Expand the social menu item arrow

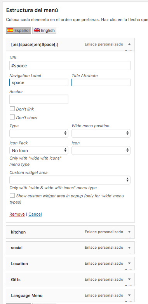point(129,248)
